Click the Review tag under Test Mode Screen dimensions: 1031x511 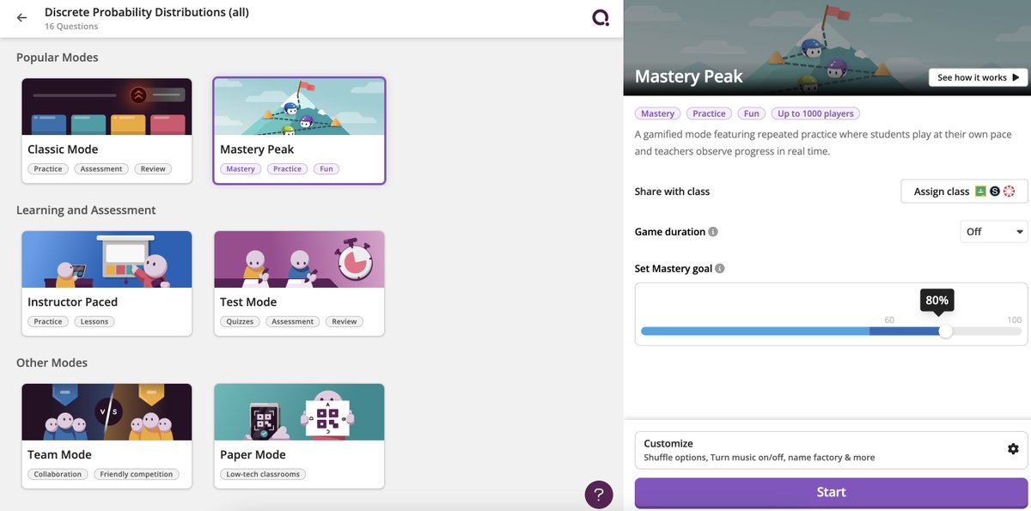(345, 322)
